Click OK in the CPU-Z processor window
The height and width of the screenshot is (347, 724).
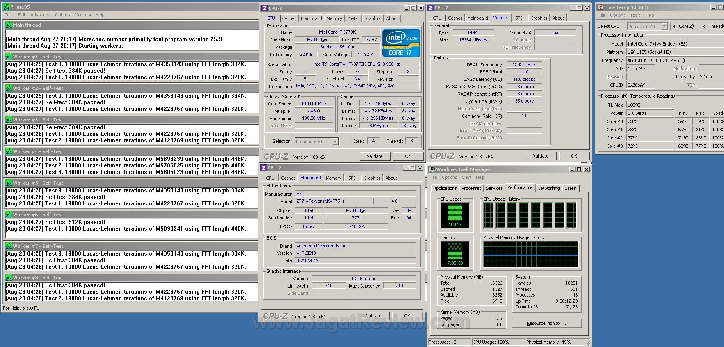[x=408, y=156]
